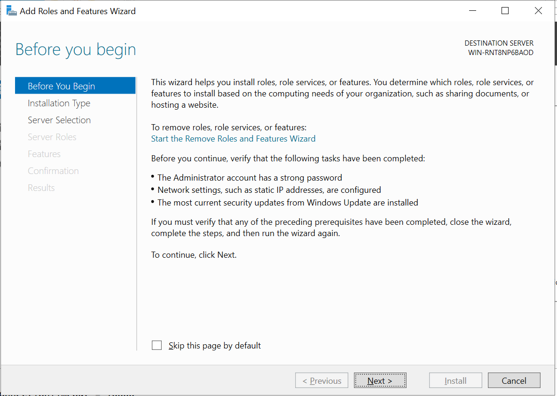Maximize the wizard window
Image resolution: width=557 pixels, height=396 pixels.
coord(505,11)
